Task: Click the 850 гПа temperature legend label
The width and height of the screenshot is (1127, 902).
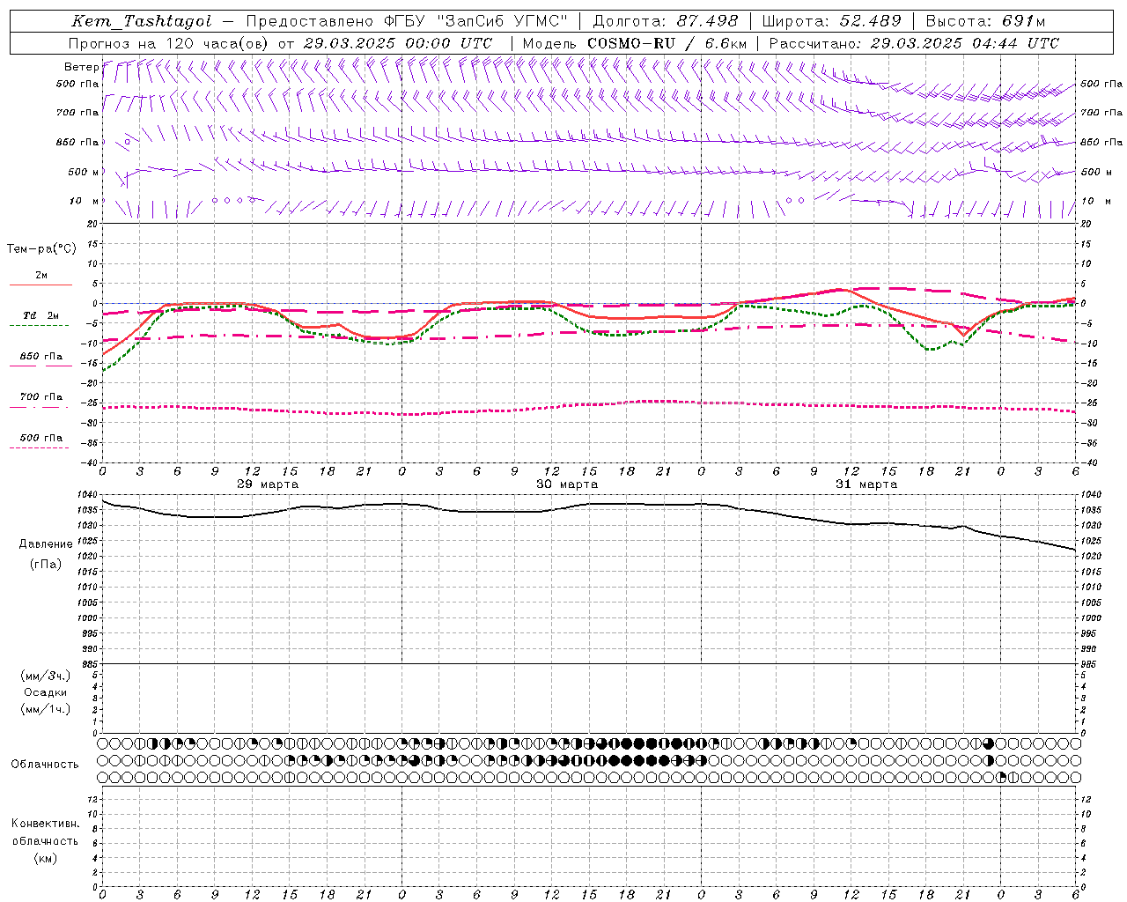Action: (x=41, y=357)
